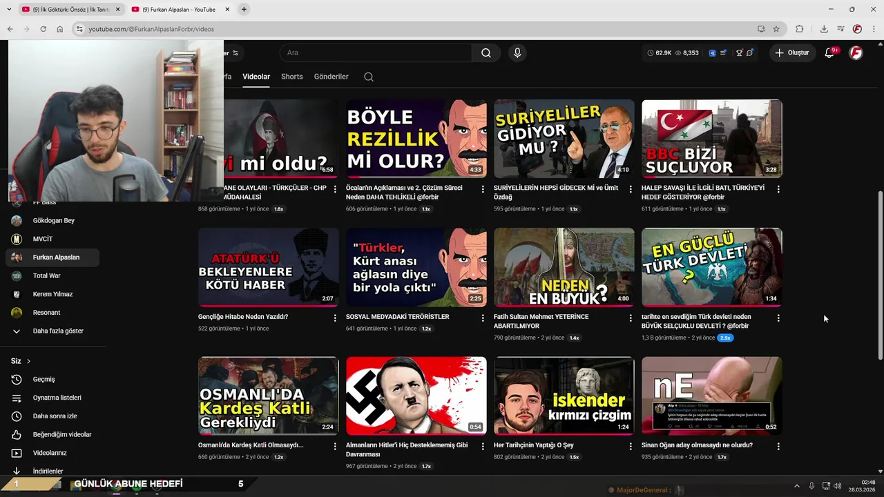The height and width of the screenshot is (497, 884).
Task: Activate voice search microphone
Action: (x=517, y=53)
